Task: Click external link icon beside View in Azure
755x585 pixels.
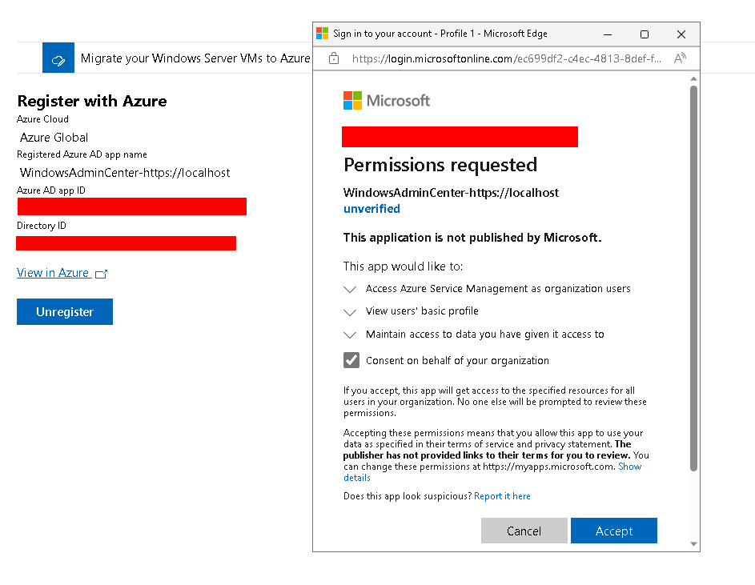Action: coord(101,274)
